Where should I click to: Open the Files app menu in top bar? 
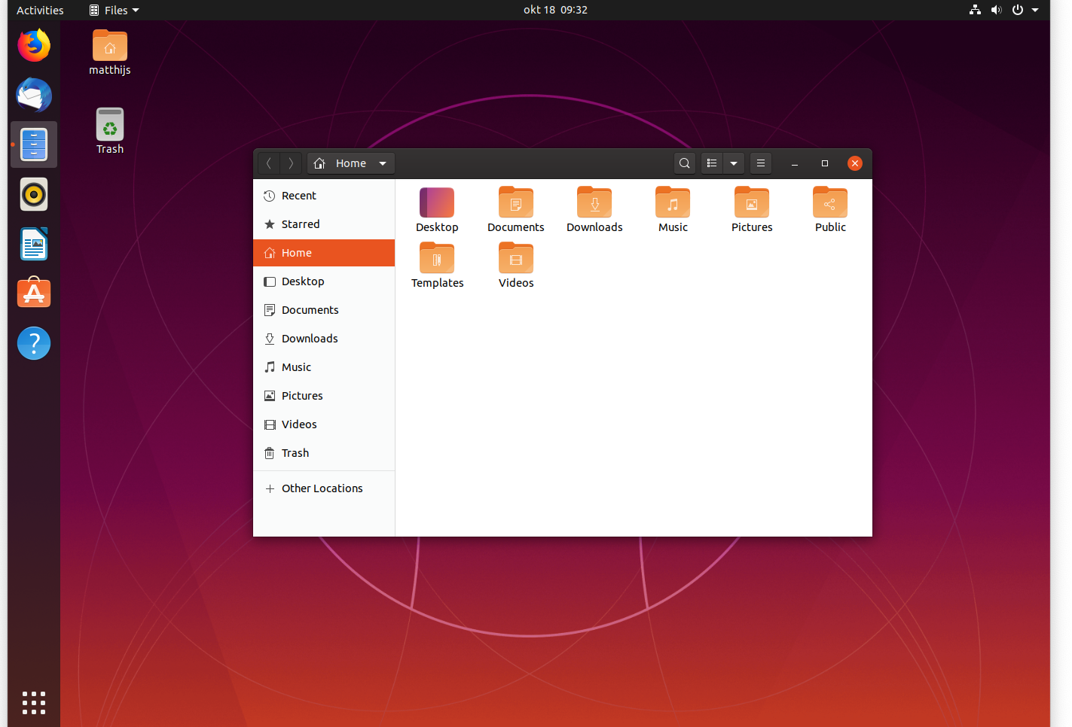[x=115, y=10]
